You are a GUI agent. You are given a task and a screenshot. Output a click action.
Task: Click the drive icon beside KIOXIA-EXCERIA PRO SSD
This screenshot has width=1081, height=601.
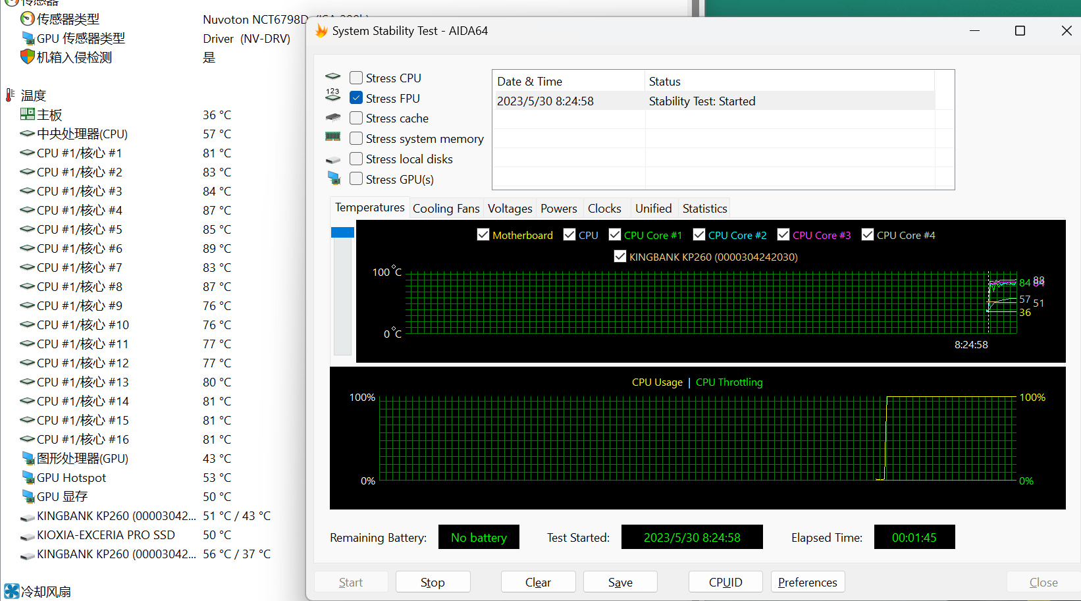click(x=28, y=536)
